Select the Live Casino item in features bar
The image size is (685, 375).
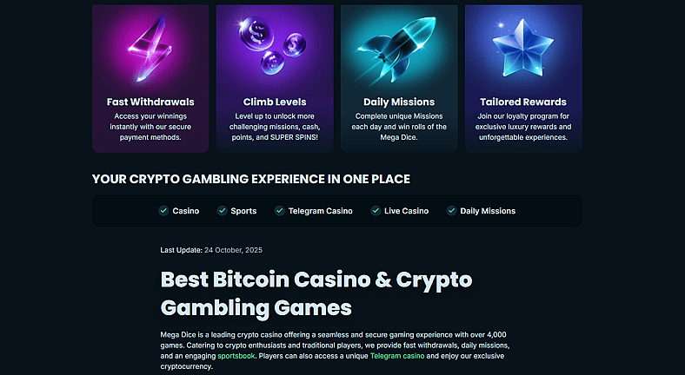(406, 211)
